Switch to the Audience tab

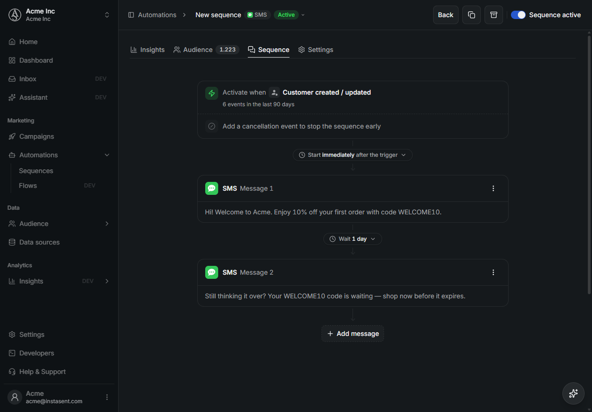coord(206,50)
